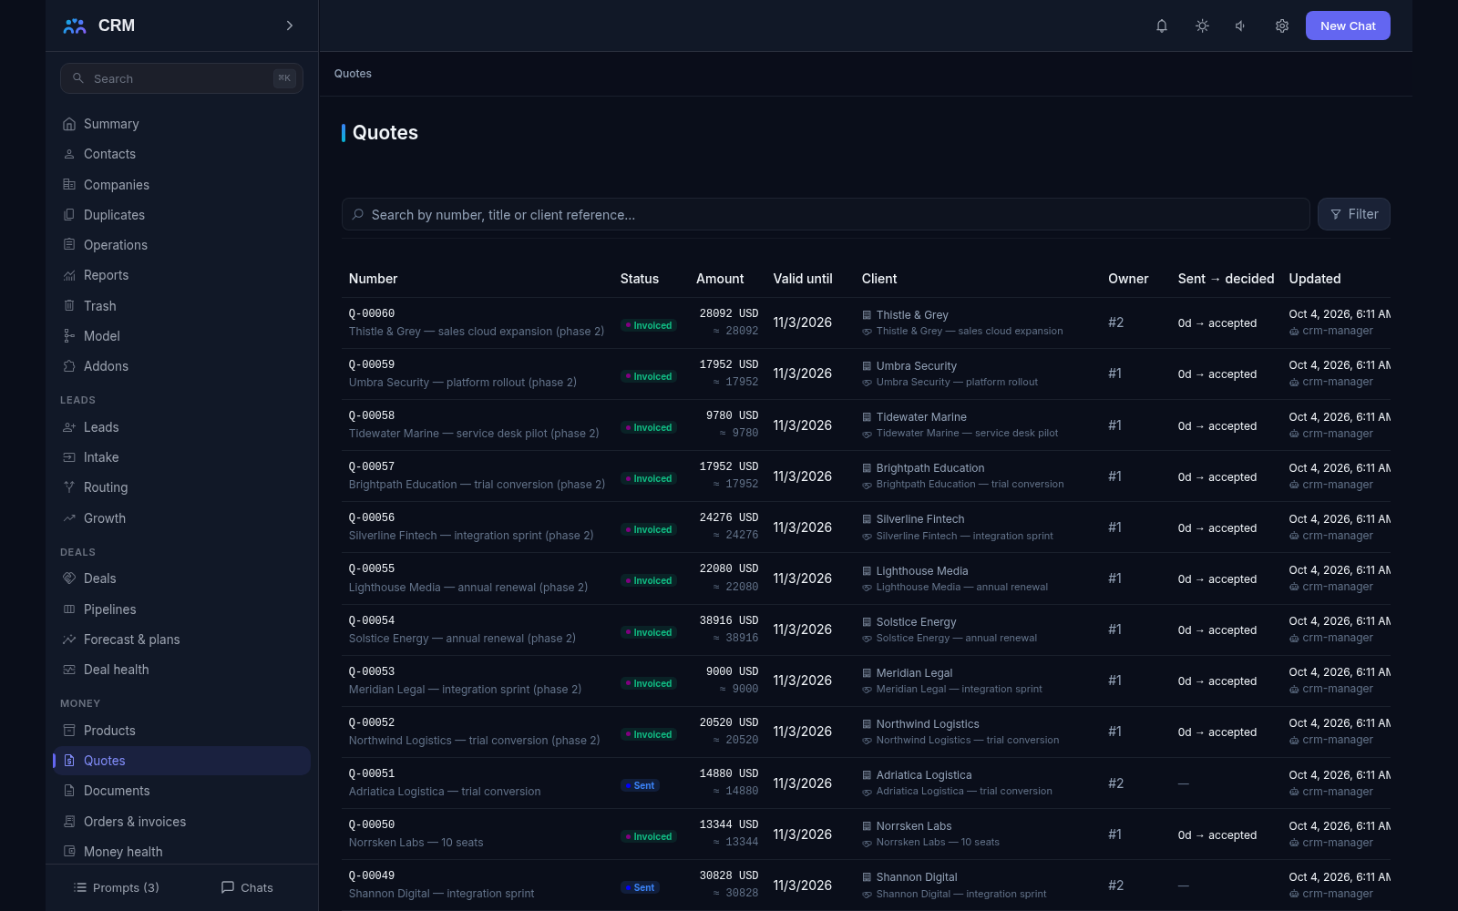
Task: Sort by the Valid until column header
Action: tap(803, 279)
